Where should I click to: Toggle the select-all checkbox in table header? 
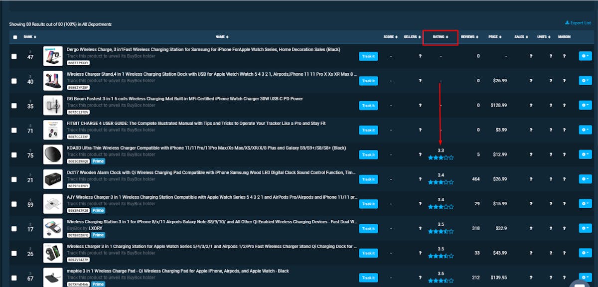pos(14,37)
